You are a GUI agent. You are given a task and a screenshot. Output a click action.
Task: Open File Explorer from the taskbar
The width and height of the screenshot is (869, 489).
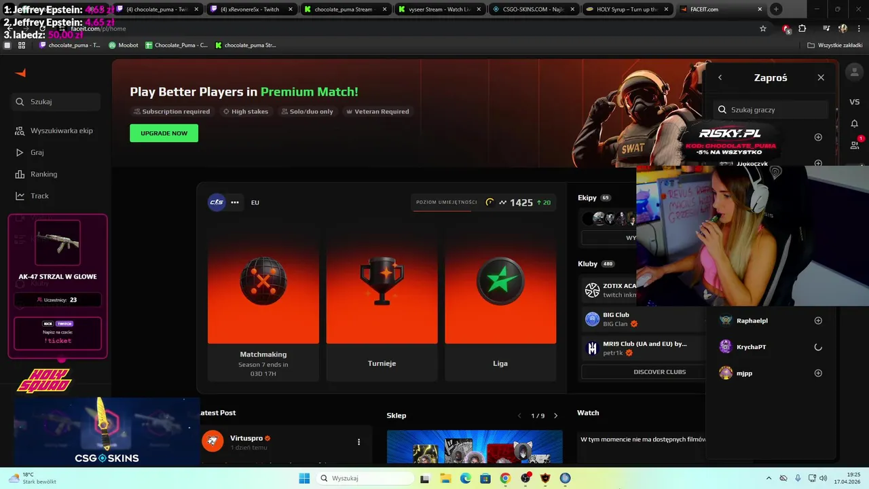[x=446, y=478]
